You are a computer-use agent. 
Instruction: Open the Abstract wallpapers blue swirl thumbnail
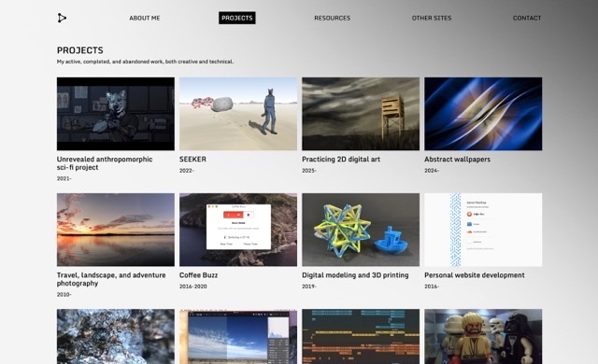coord(483,114)
